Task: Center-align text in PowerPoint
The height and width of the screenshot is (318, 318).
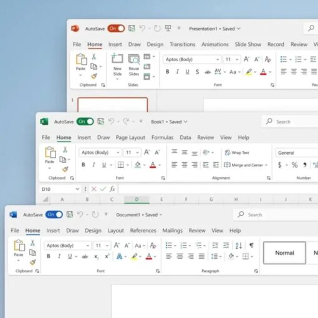Action: [294, 72]
